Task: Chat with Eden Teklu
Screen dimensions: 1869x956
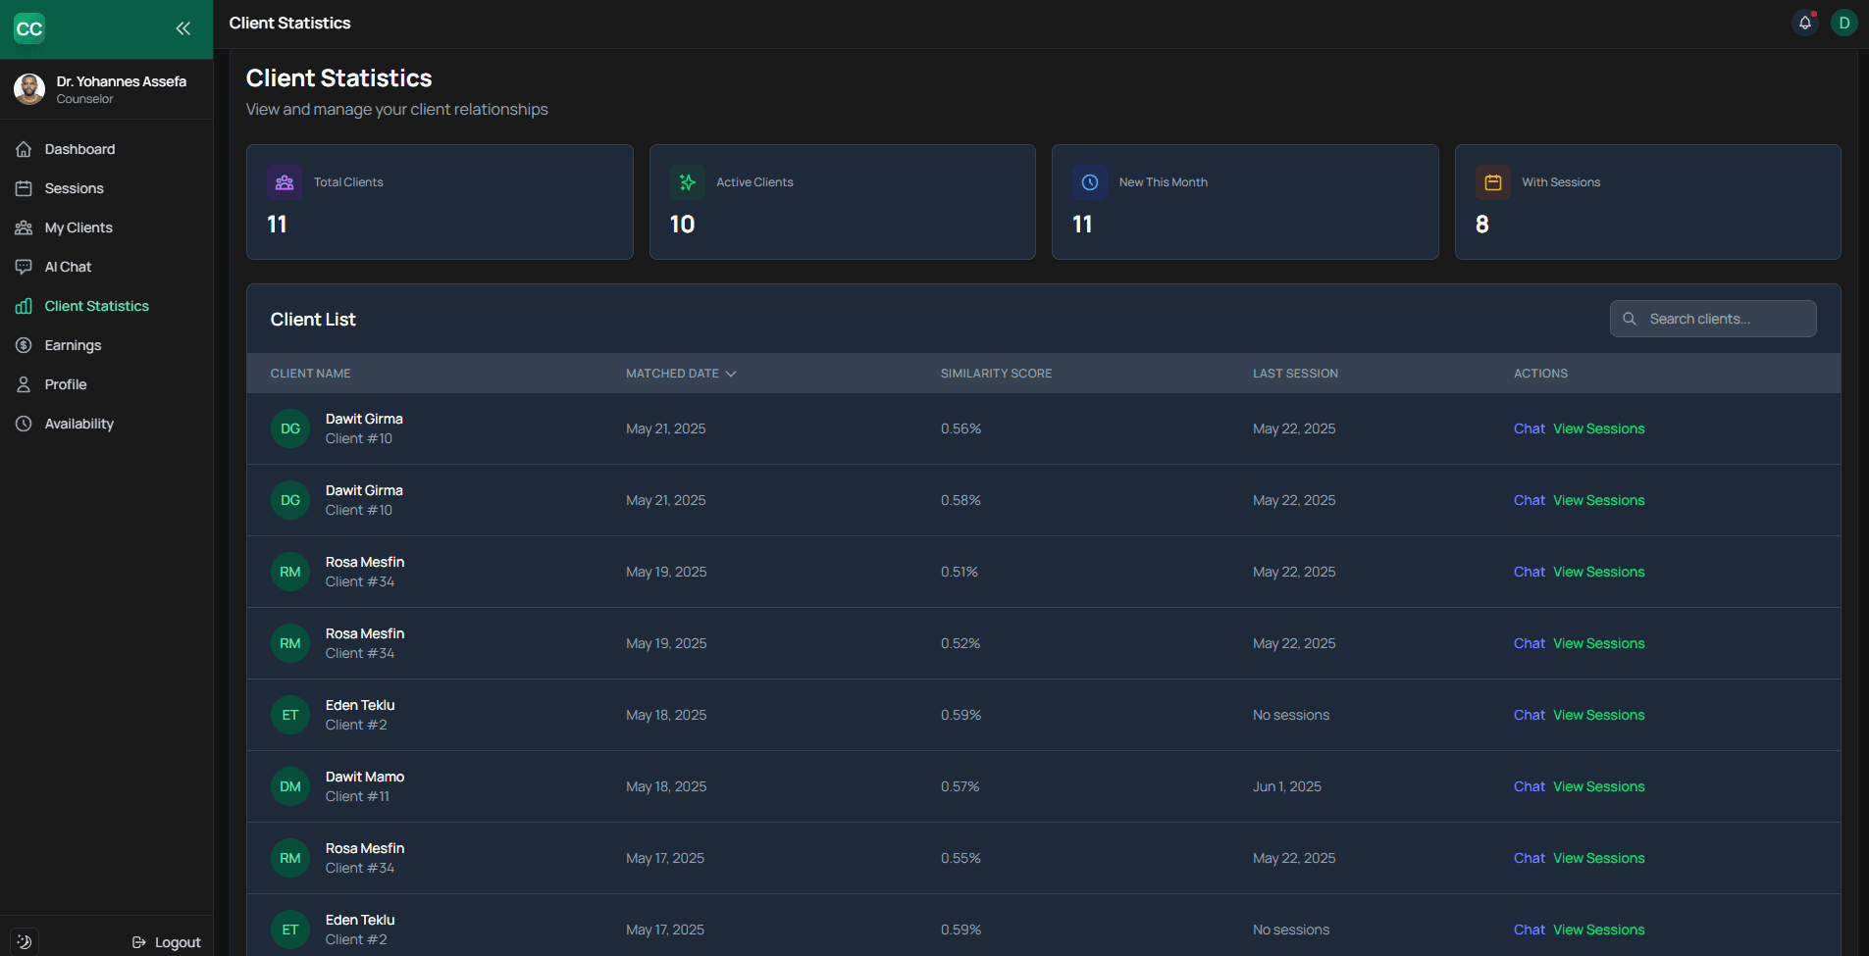Action: tap(1530, 715)
